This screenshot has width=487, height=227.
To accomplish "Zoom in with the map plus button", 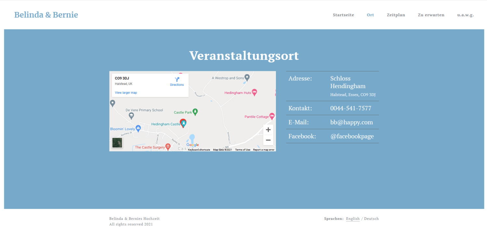I will [x=268, y=130].
